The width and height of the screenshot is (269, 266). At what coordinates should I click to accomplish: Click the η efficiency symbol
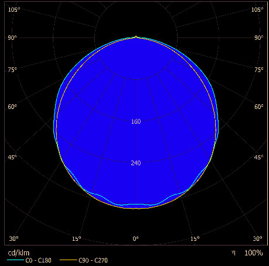point(234,253)
